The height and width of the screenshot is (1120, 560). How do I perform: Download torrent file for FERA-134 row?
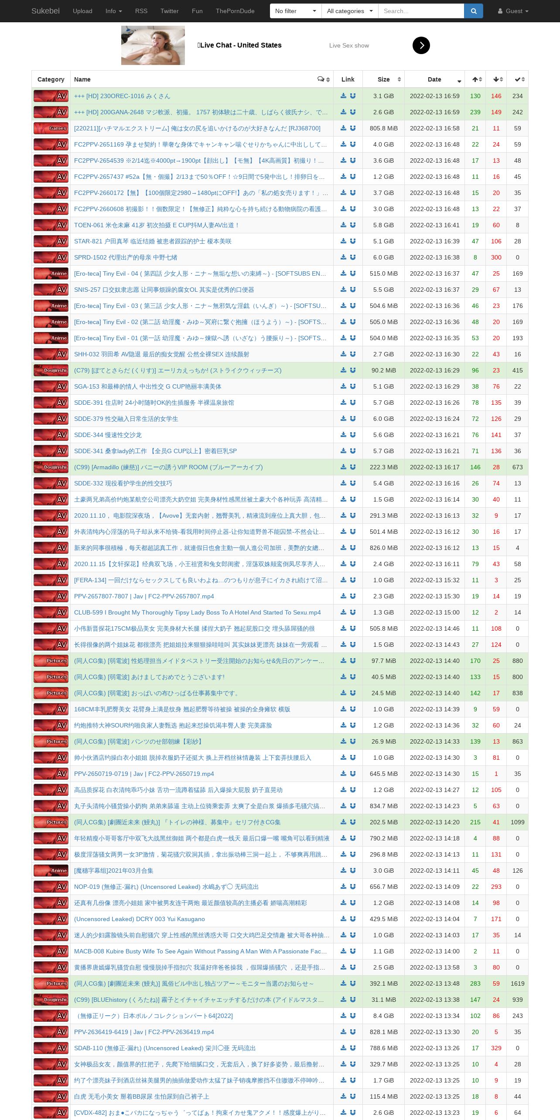(x=344, y=580)
